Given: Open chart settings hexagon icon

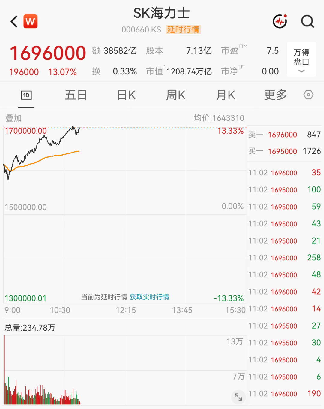Looking at the screenshot, I should coord(308,95).
